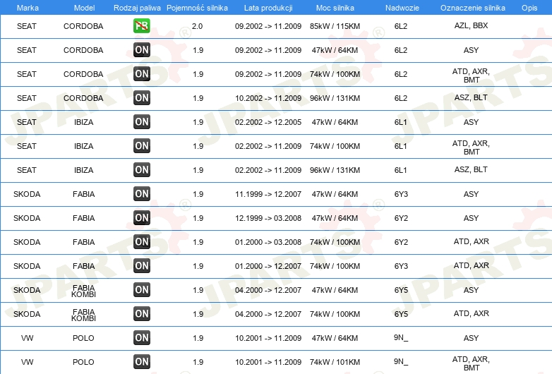Click the ON diesel icon in Ibiza 96kW row
This screenshot has height=374, width=552.
click(x=141, y=169)
